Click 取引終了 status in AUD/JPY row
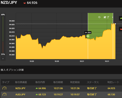 point(92,94)
